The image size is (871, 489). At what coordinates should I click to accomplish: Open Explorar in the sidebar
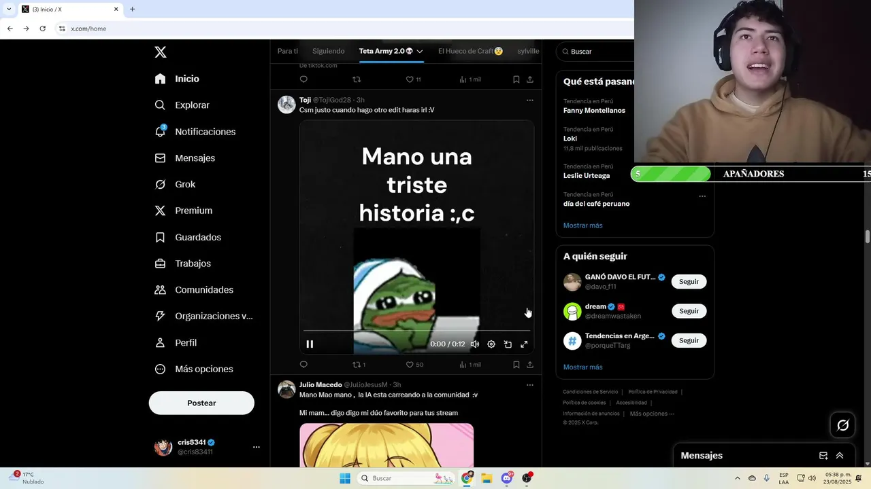182,105
